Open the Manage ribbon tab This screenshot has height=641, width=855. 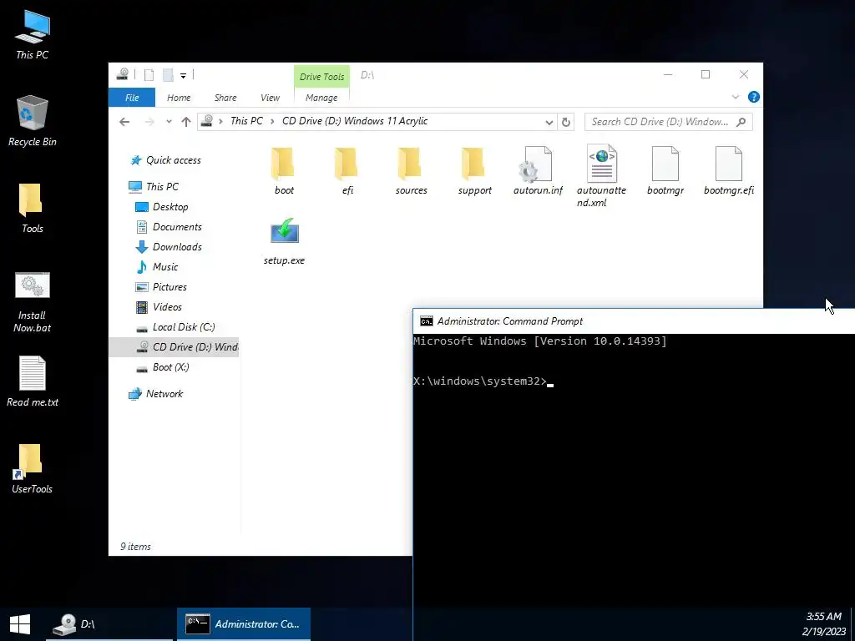tap(321, 98)
